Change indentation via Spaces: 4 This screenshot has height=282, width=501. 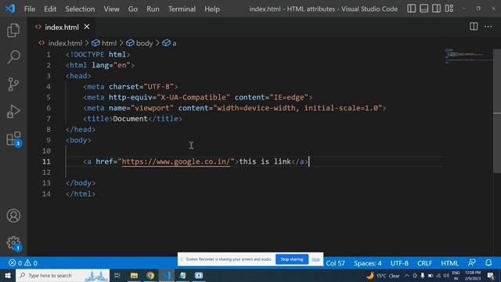click(x=367, y=263)
